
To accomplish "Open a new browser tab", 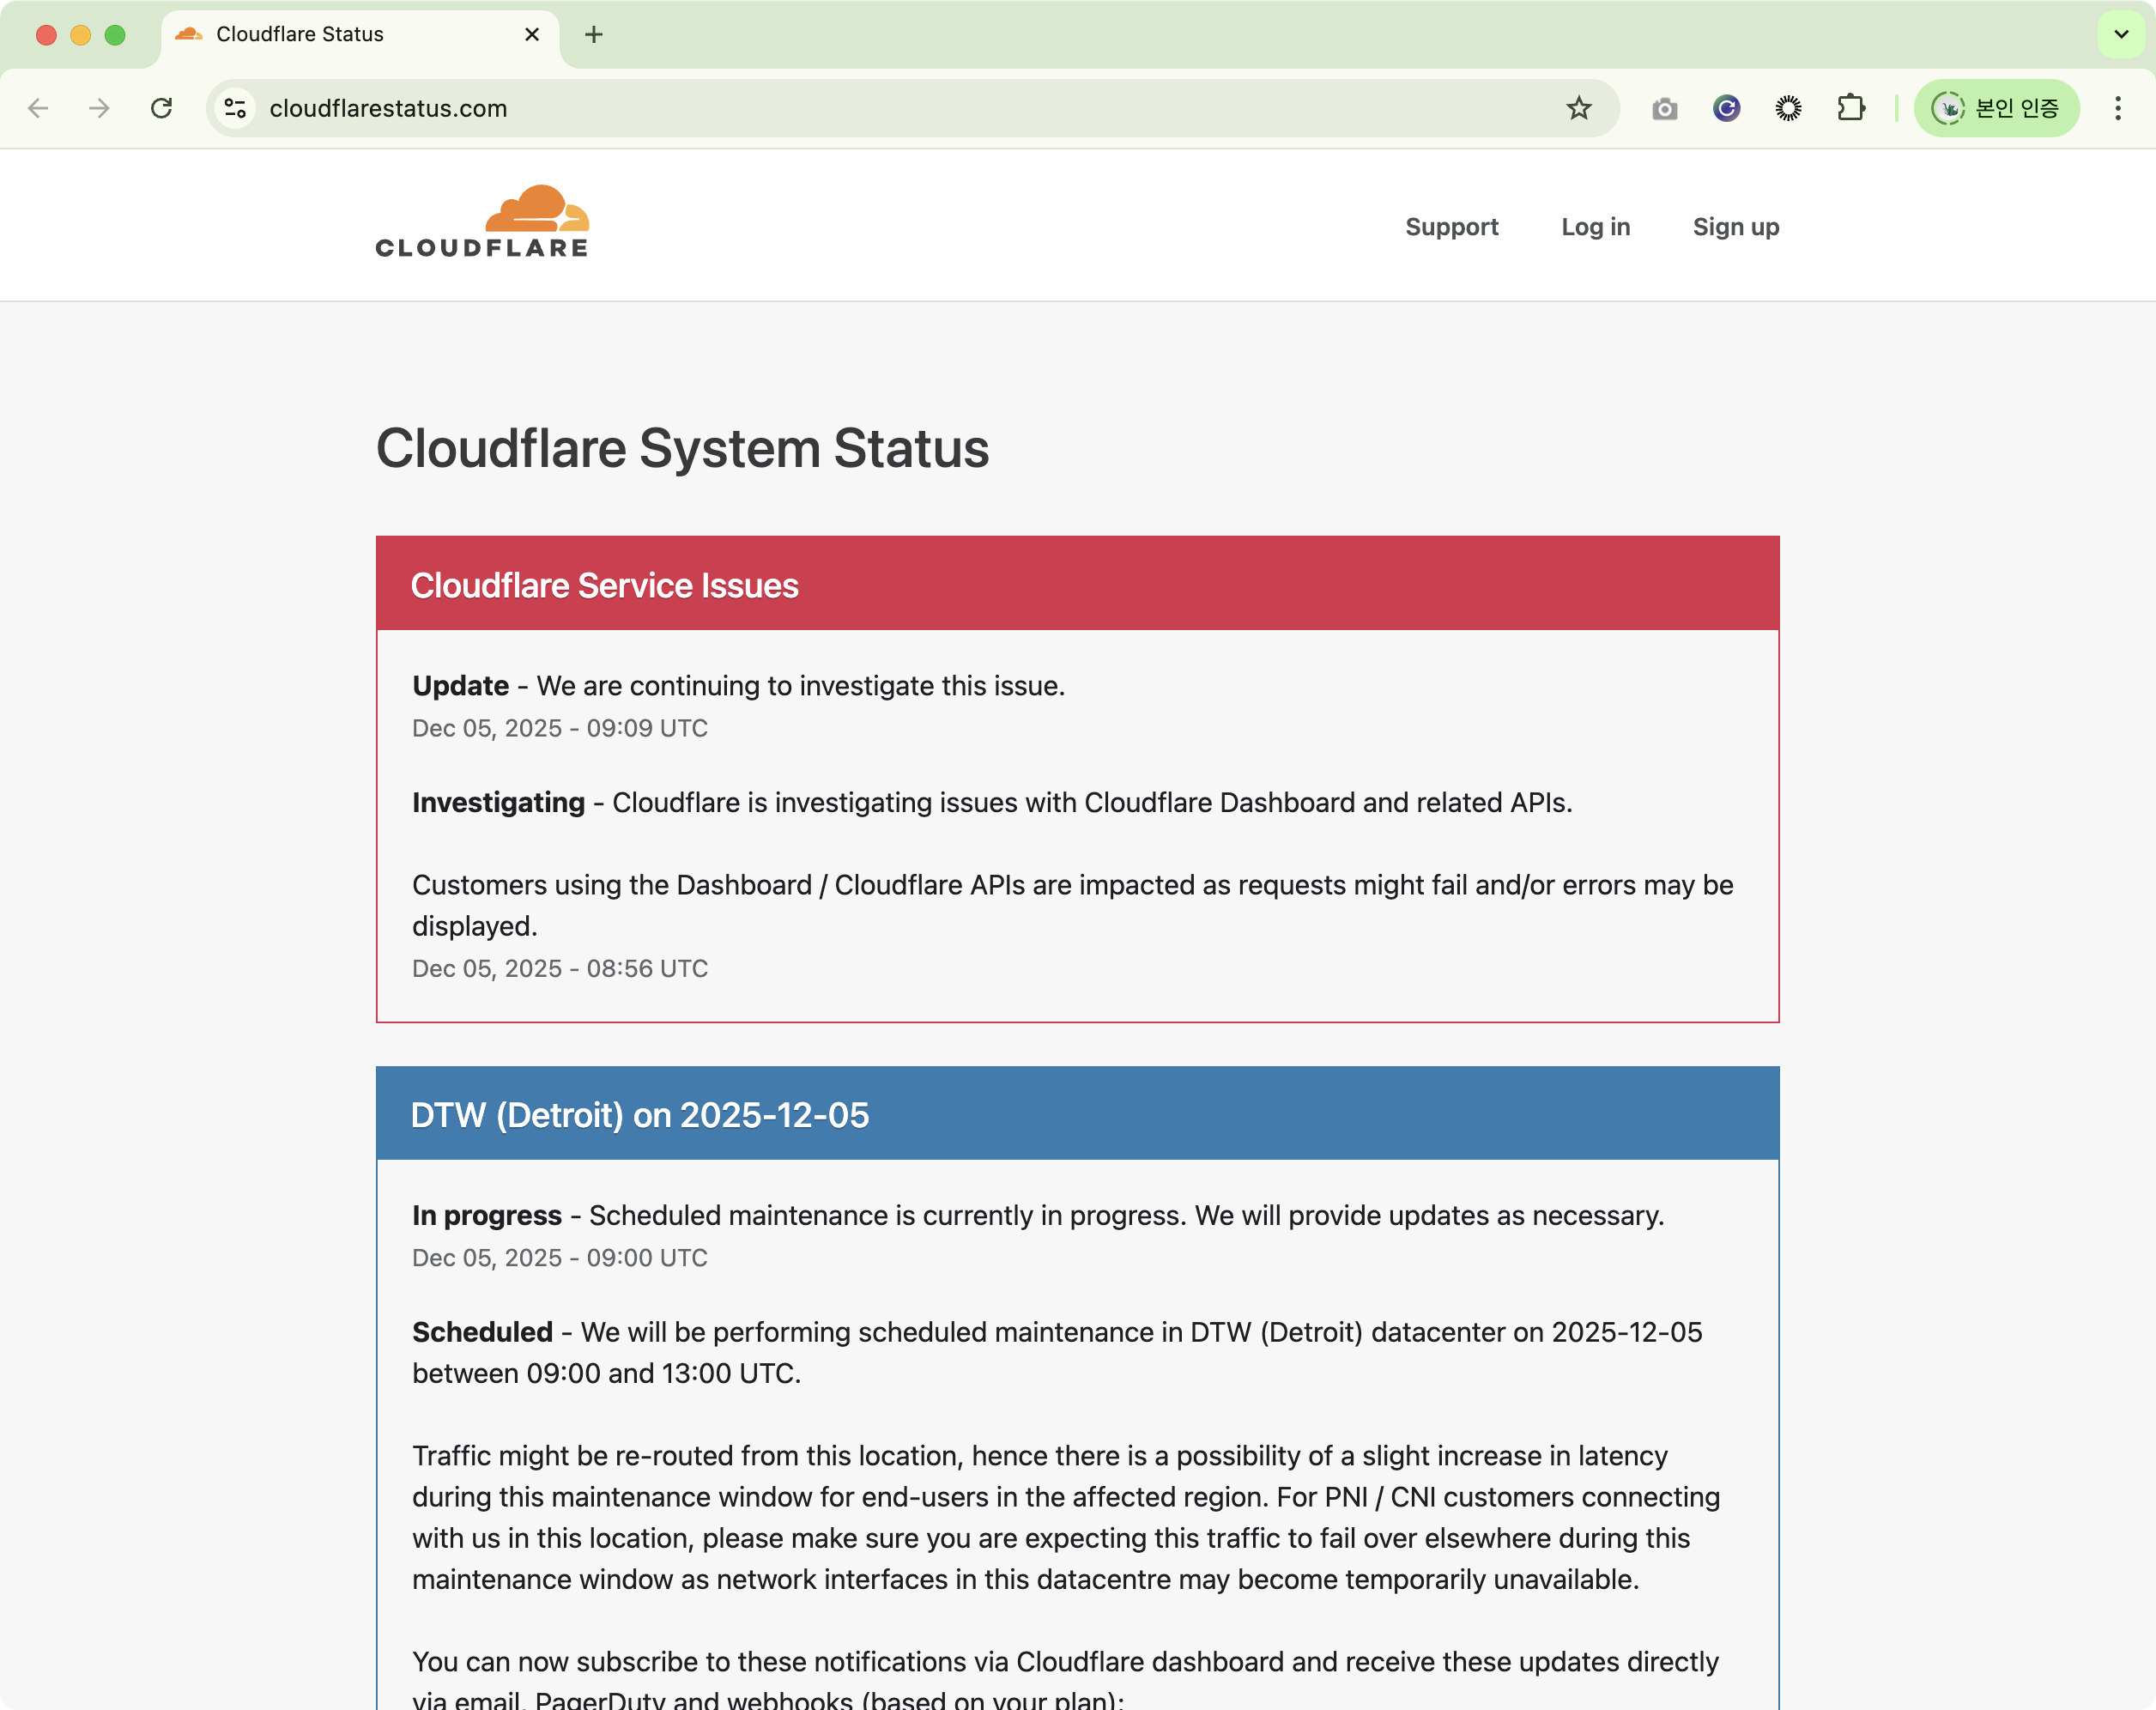I will point(594,34).
